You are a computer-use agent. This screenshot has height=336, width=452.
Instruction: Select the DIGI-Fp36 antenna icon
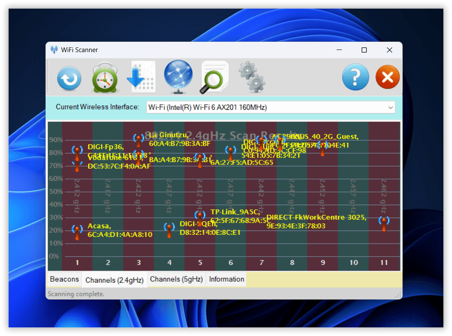pyautogui.click(x=77, y=153)
